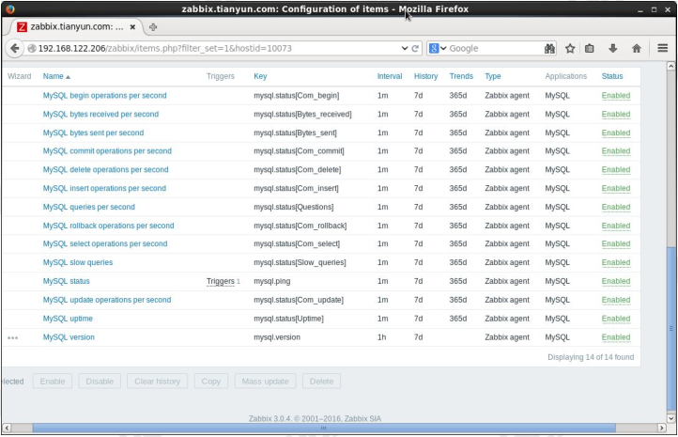
Task: Sort by the Type column header
Action: [x=493, y=76]
